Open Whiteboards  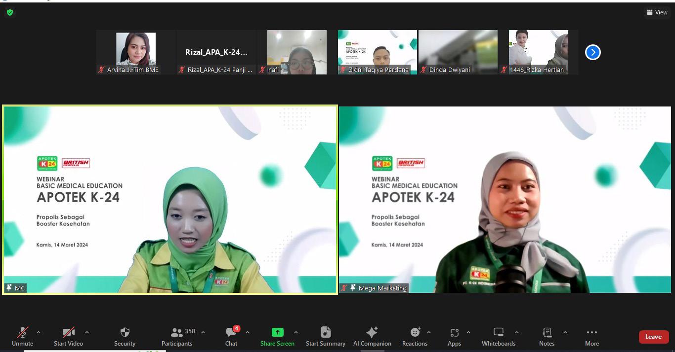(499, 337)
